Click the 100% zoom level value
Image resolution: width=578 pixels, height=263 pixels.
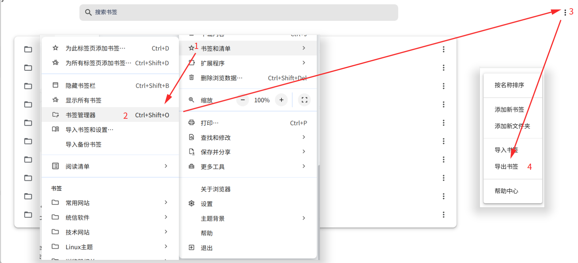coord(262,100)
